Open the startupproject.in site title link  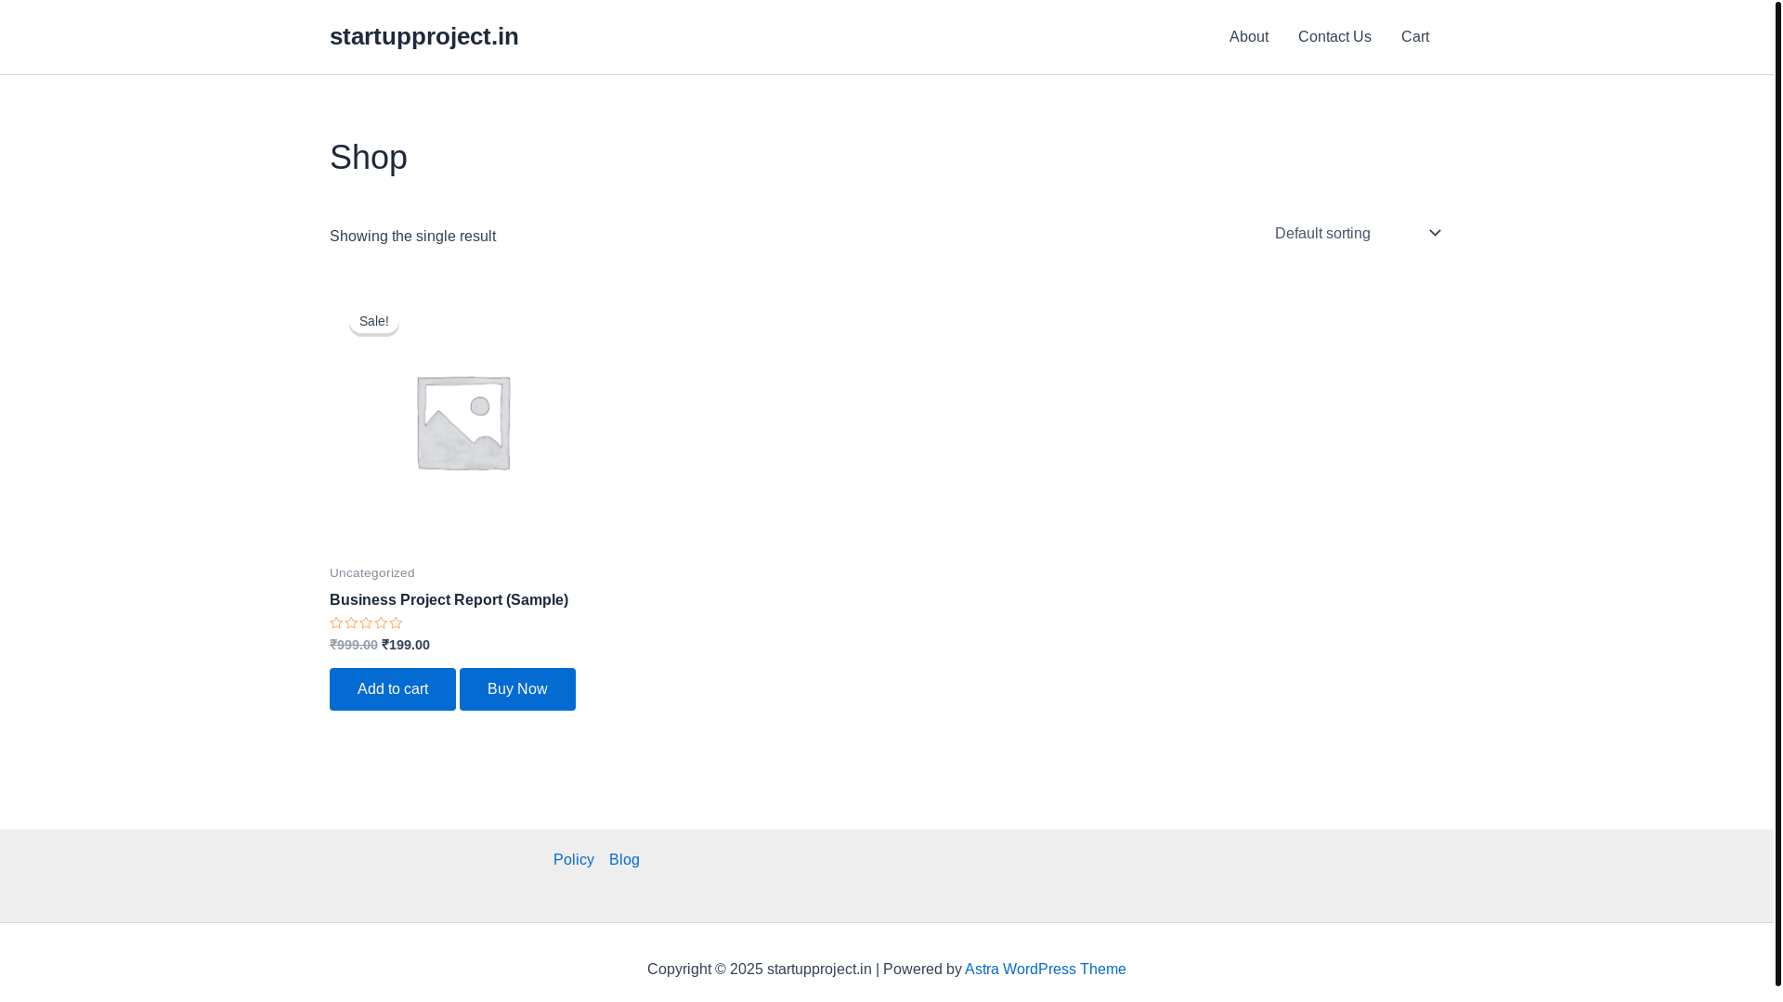(x=423, y=36)
